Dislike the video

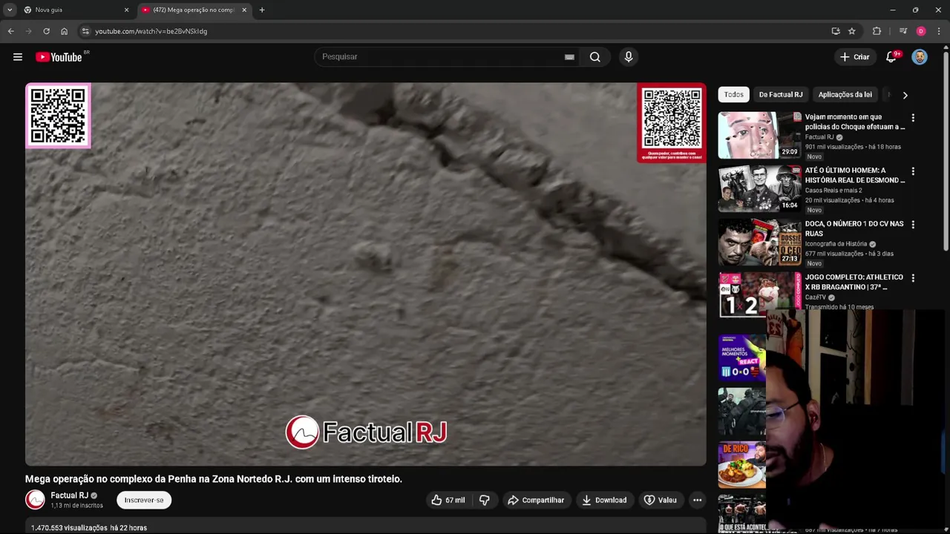[x=484, y=500]
